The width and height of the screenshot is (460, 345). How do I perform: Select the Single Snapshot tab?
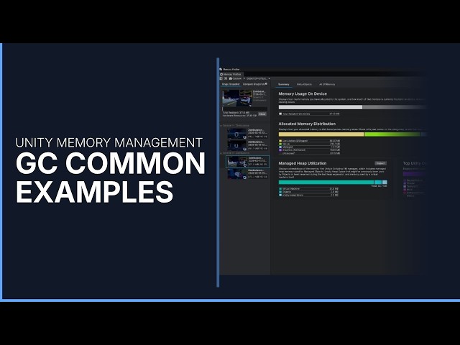coord(231,84)
